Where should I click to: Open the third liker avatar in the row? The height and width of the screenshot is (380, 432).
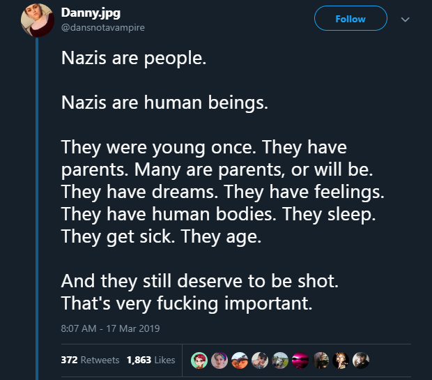pyautogui.click(x=240, y=360)
